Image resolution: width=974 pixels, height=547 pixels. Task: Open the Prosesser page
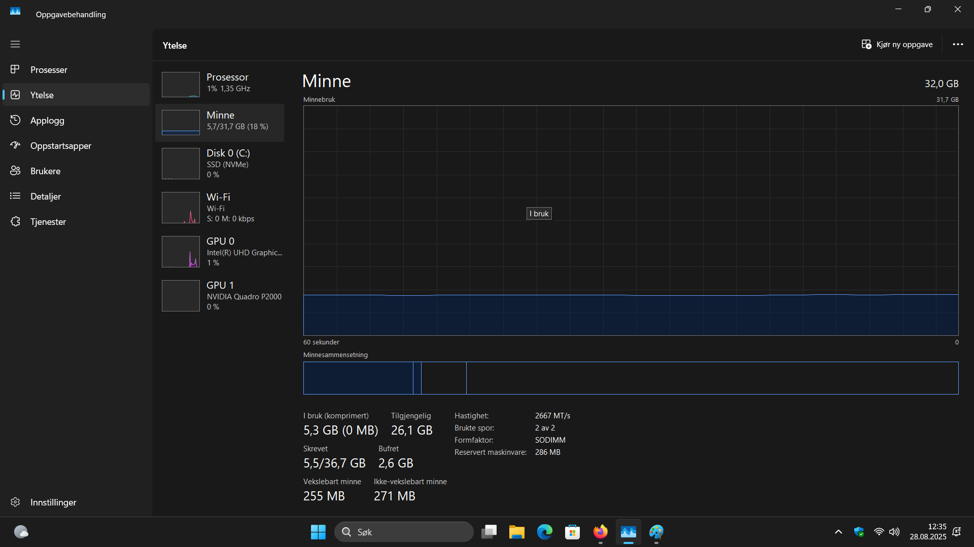pyautogui.click(x=76, y=69)
